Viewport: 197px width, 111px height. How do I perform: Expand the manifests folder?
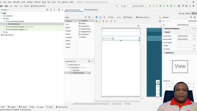coord(2,16)
